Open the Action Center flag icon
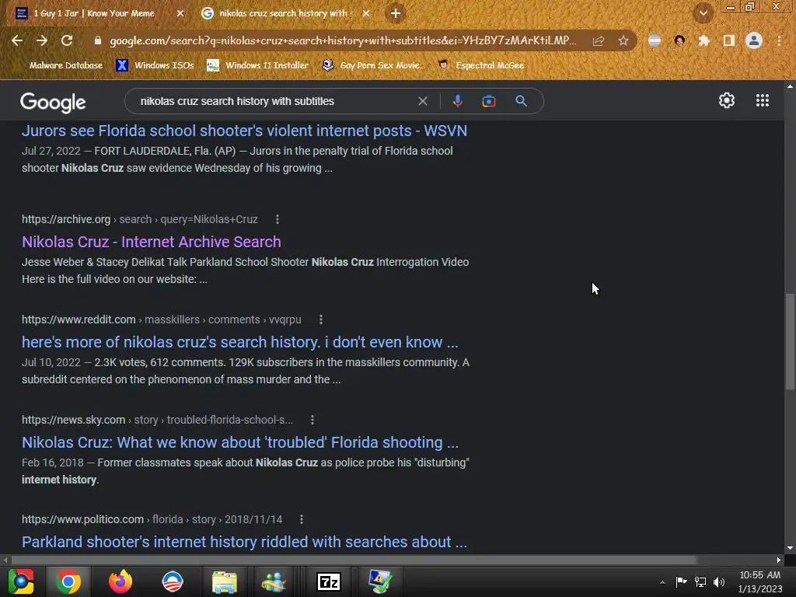The height and width of the screenshot is (597, 796). 681,581
